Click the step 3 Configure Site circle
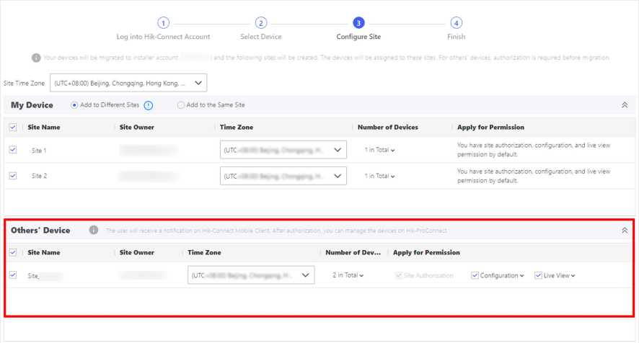Image resolution: width=639 pixels, height=343 pixels. (358, 23)
